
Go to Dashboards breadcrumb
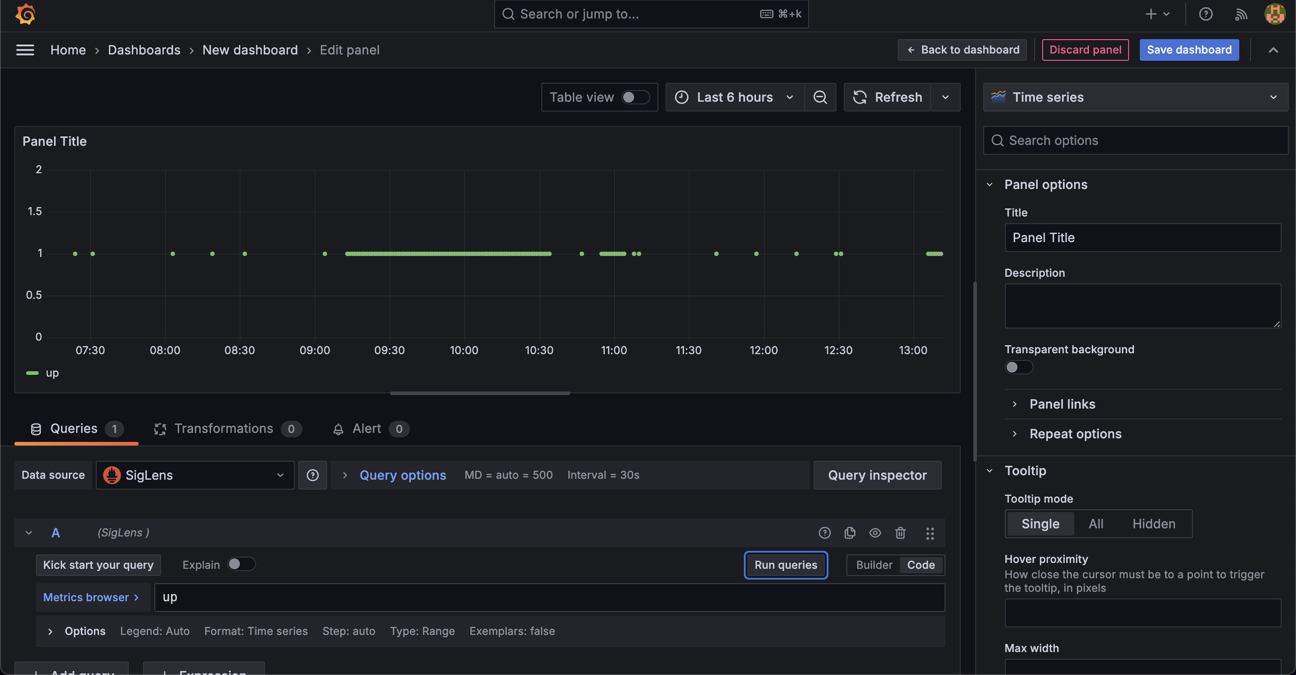[x=144, y=50]
